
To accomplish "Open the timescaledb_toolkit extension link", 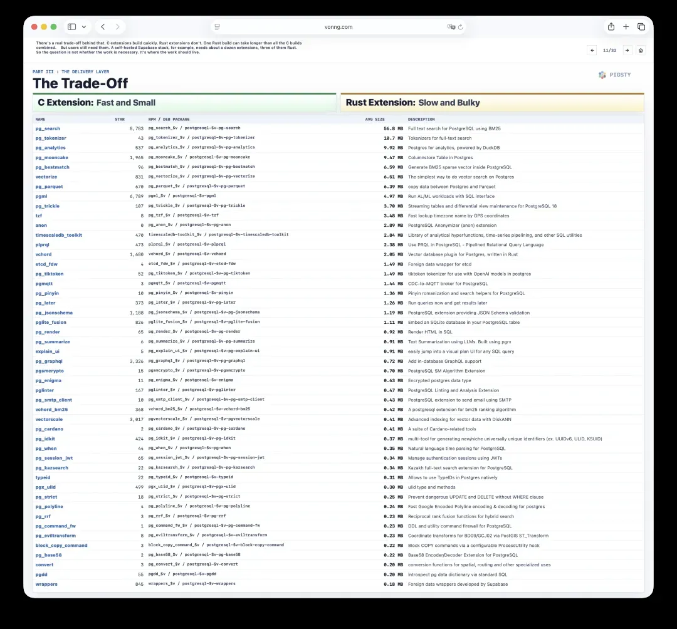I will [x=59, y=235].
